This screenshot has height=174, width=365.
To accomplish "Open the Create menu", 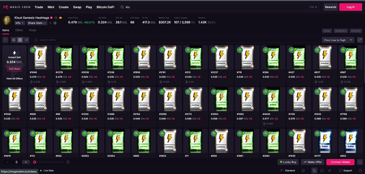I will coord(64,7).
